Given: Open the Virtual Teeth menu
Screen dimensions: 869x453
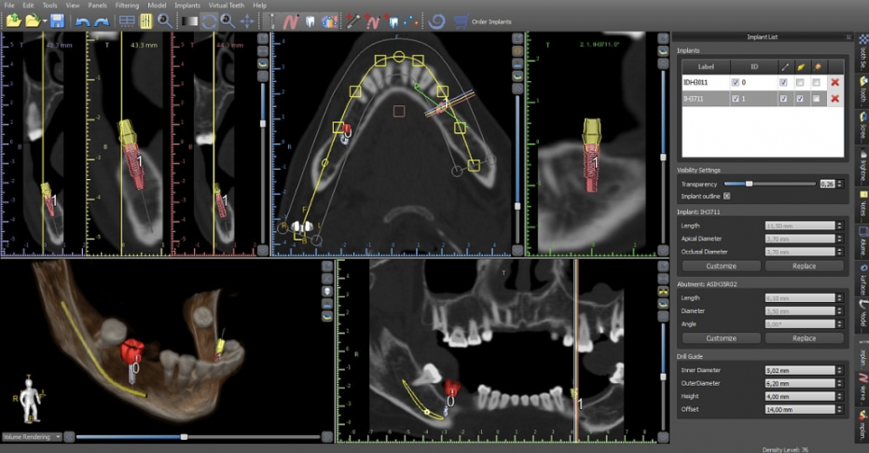Looking at the screenshot, I should [x=226, y=6].
